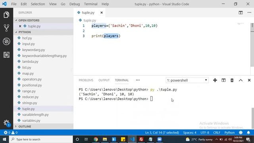Open the Debug view in activity bar
This screenshot has width=254, height=143.
6,41
